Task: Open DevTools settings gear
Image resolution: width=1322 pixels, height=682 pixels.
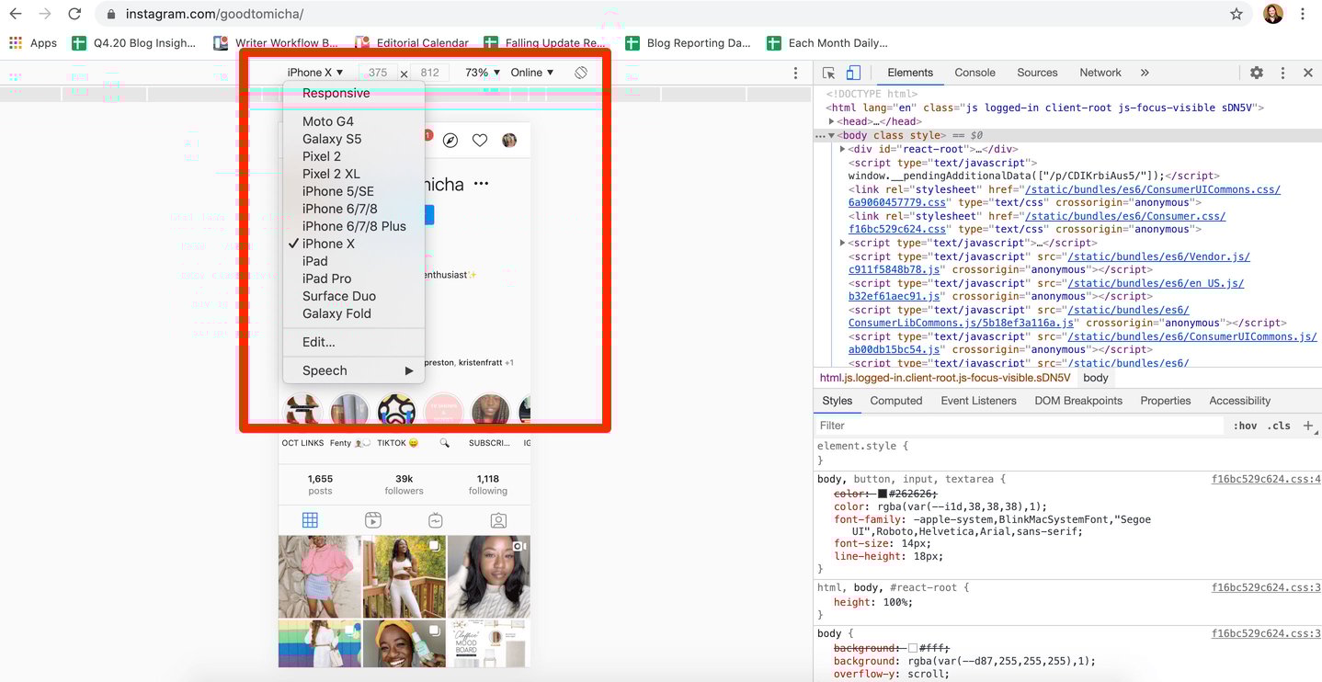Action: coord(1256,73)
